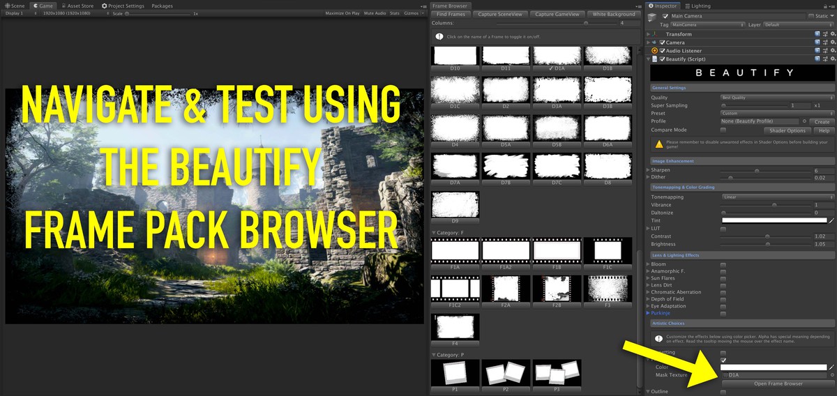The width and height of the screenshot is (837, 396).
Task: Open Beautify script preset icon
Action: pyautogui.click(x=825, y=59)
